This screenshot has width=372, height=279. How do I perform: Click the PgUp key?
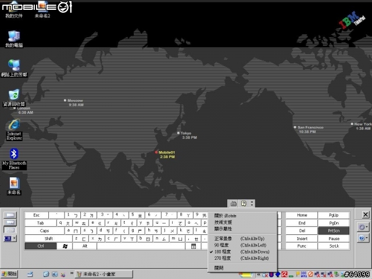tap(334, 215)
